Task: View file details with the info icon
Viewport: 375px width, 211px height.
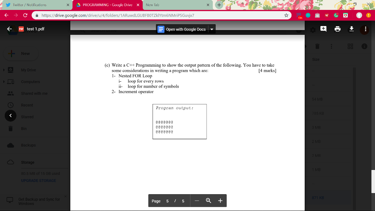Action: pos(365,46)
